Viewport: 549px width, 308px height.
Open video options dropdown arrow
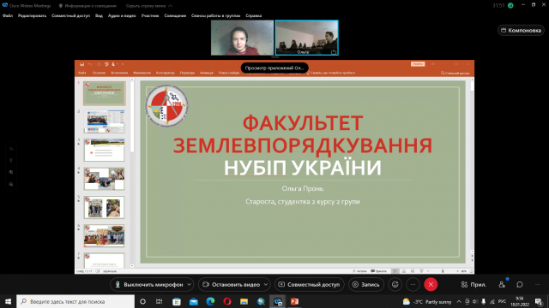(x=266, y=285)
